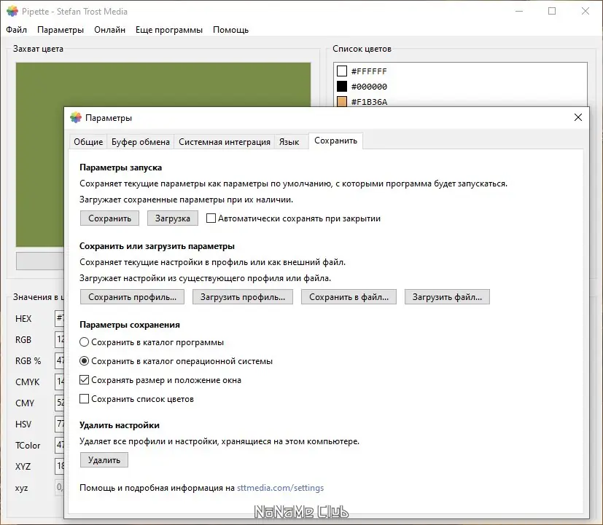Switch to the Общие tab

(88, 142)
